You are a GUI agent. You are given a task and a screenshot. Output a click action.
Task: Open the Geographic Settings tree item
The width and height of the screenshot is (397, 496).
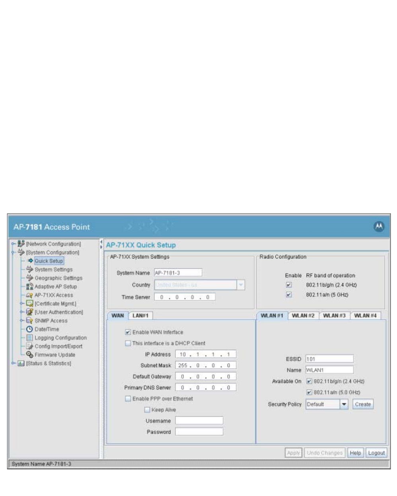(x=58, y=278)
